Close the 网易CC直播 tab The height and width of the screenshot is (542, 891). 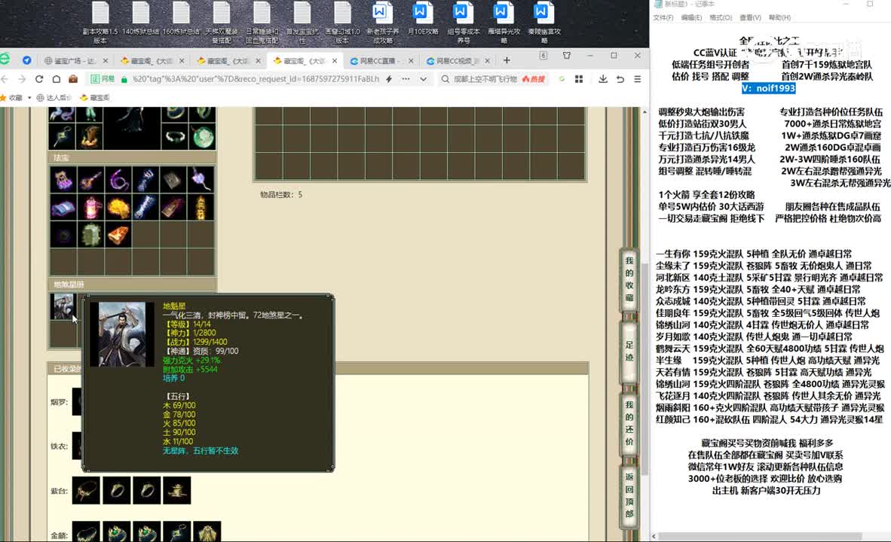point(411,61)
